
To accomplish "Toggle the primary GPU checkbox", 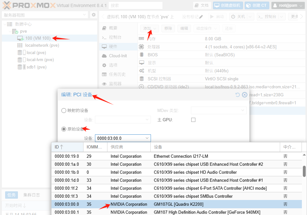I will point(193,120).
